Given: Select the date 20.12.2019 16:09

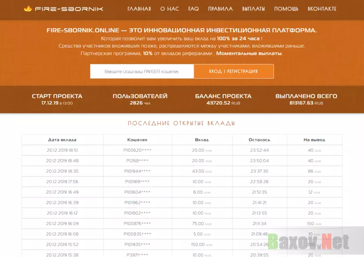Looking at the screenshot, I should 62,224.
